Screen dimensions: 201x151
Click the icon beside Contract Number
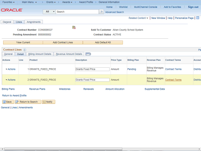[74, 27]
